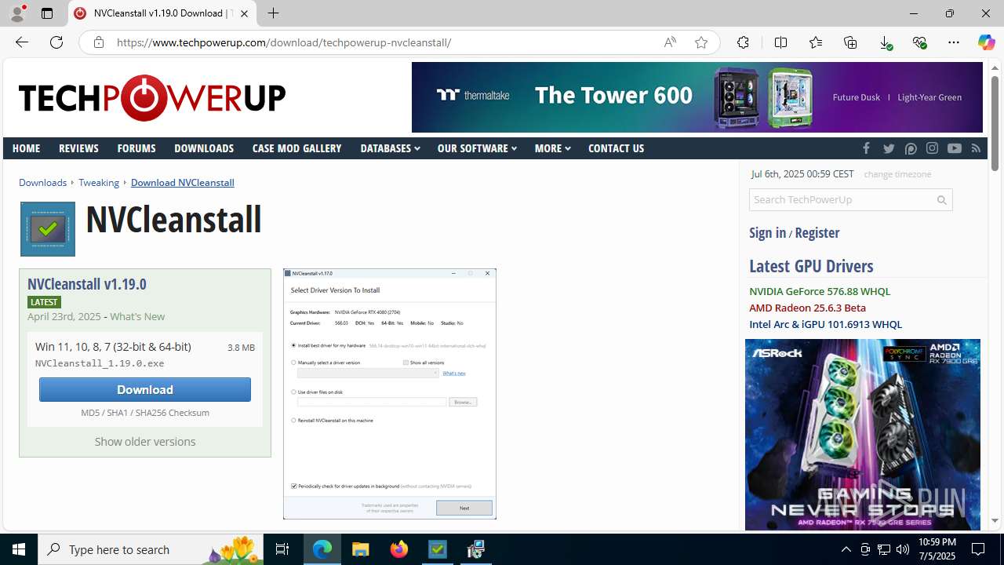1004x565 pixels.
Task: Launch Copilot sidebar icon
Action: [986, 42]
